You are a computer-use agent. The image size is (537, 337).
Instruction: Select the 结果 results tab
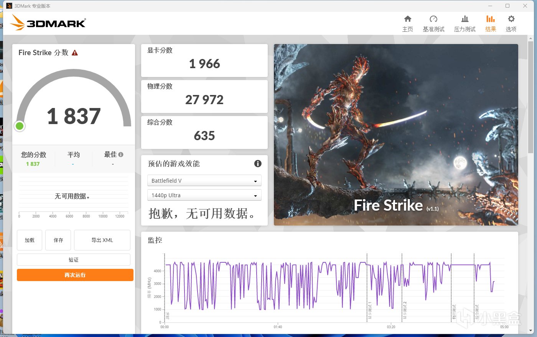pyautogui.click(x=491, y=24)
